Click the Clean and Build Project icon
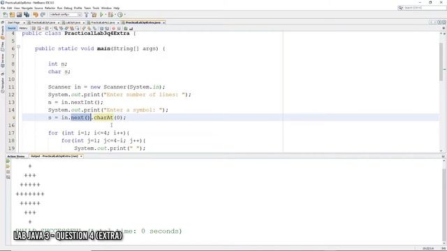Screen dimensions: 447x251 (x=94, y=15)
